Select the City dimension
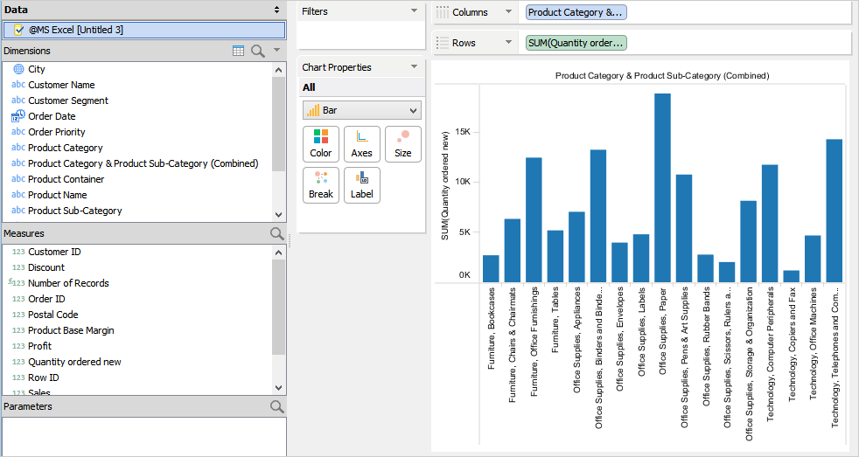 tap(37, 69)
